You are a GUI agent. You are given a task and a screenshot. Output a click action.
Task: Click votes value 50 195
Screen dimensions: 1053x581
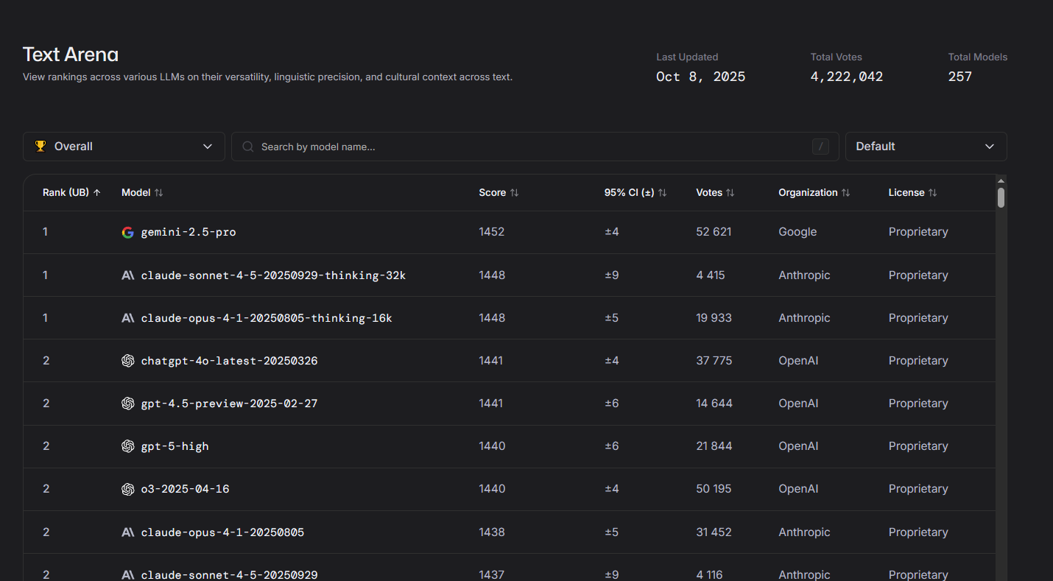click(714, 489)
